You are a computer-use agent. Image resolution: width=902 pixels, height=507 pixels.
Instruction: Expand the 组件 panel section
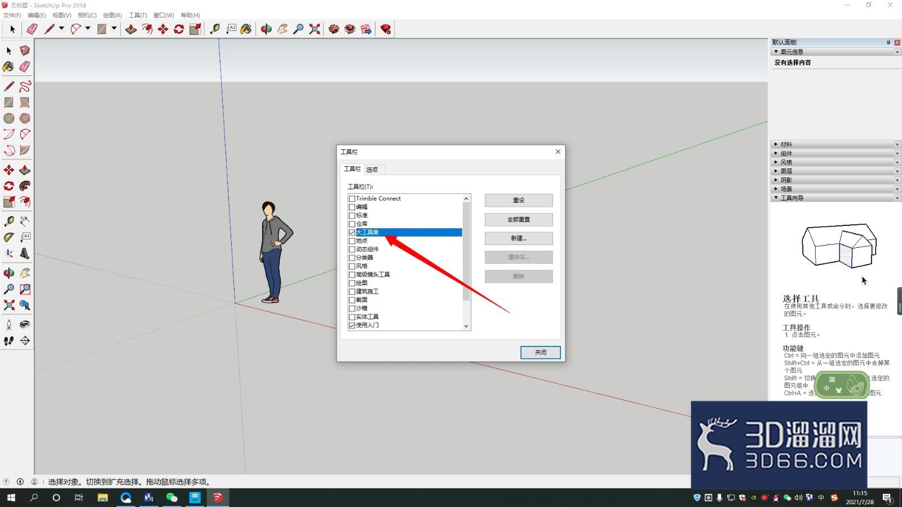776,153
